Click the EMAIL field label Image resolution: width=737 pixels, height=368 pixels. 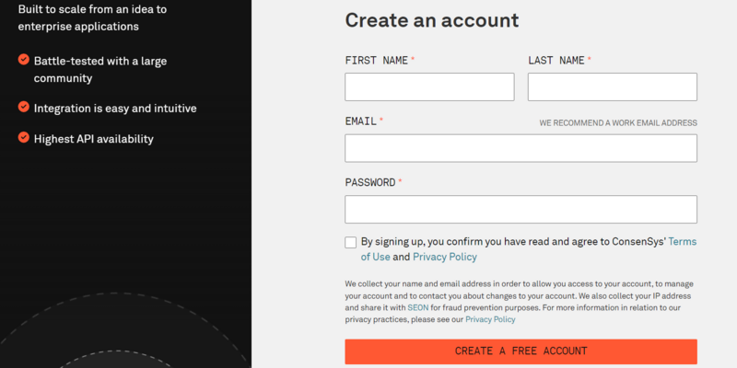pyautogui.click(x=361, y=121)
